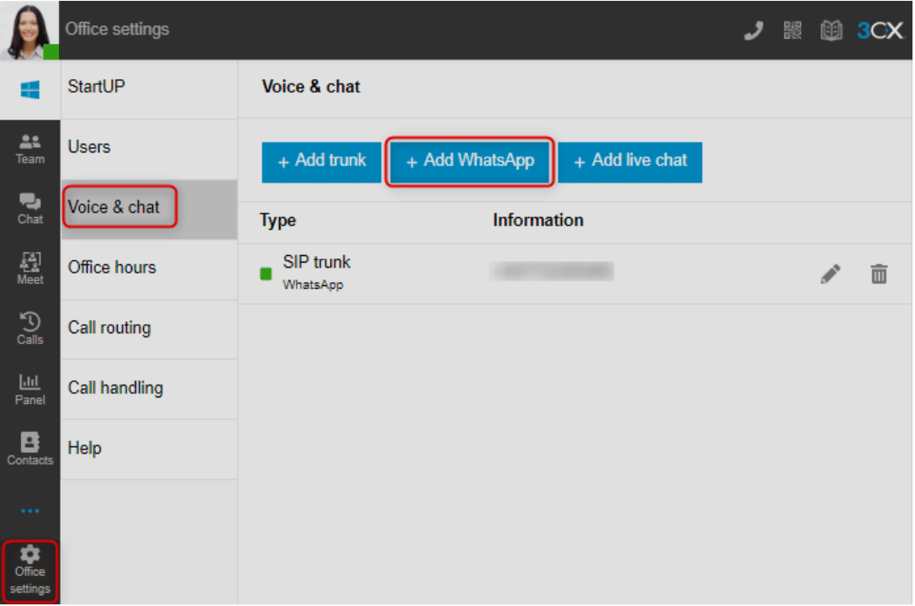Open the Team panel
The width and height of the screenshot is (915, 606).
(30, 148)
